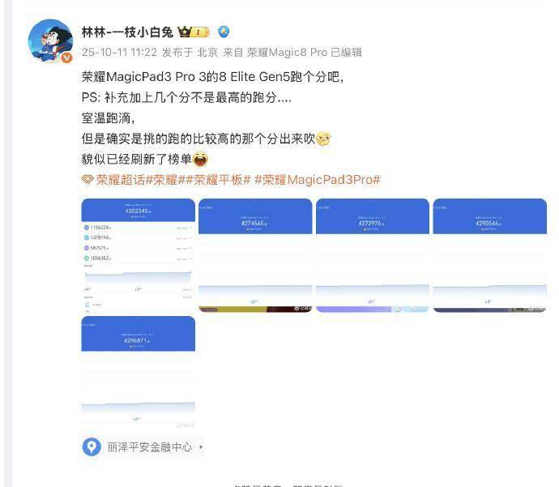The image size is (559, 487).
Task: Click the 荣耀Magic8 Pro device source
Action: click(x=287, y=53)
